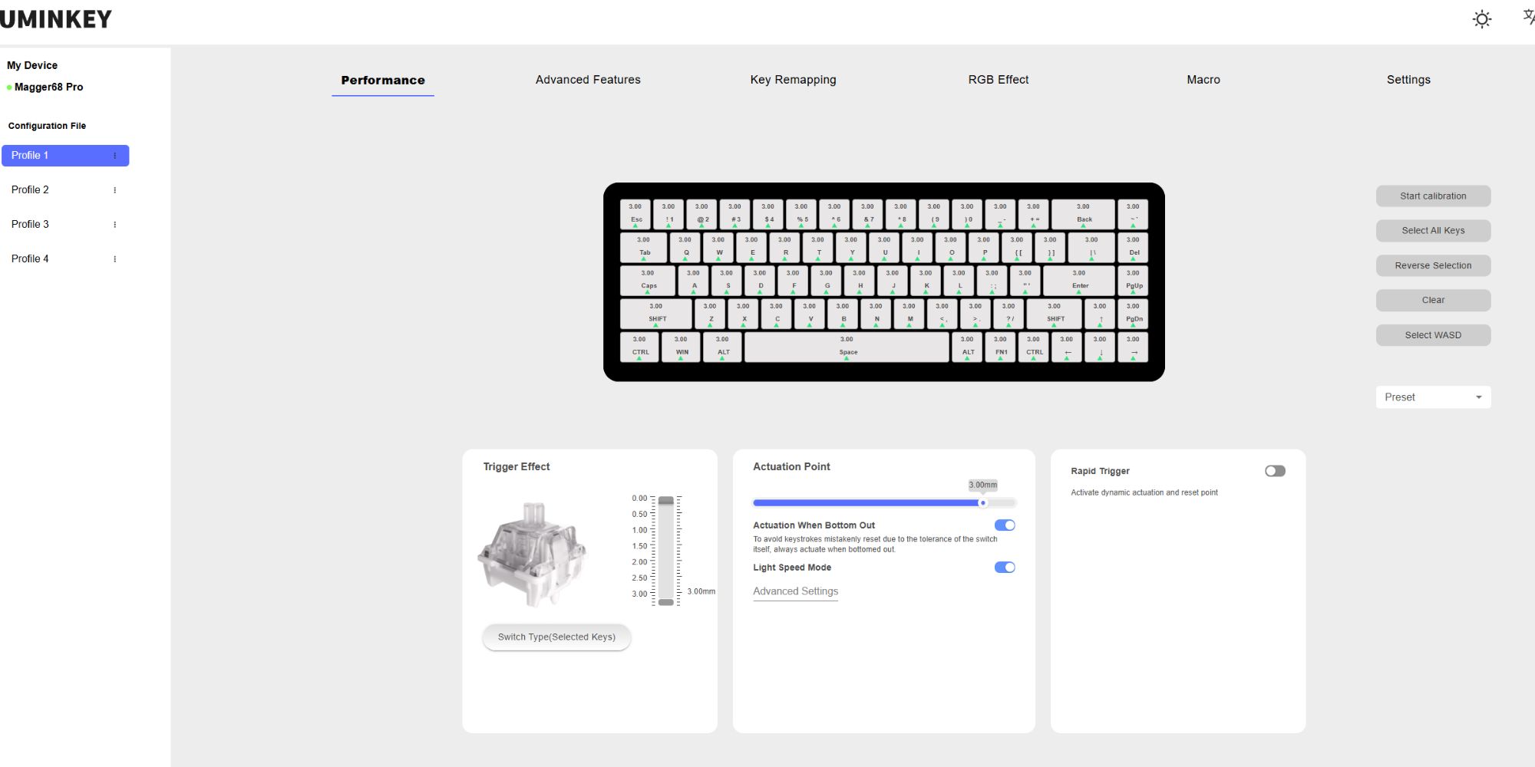This screenshot has width=1535, height=767.
Task: Select the Space bar key
Action: (x=847, y=347)
